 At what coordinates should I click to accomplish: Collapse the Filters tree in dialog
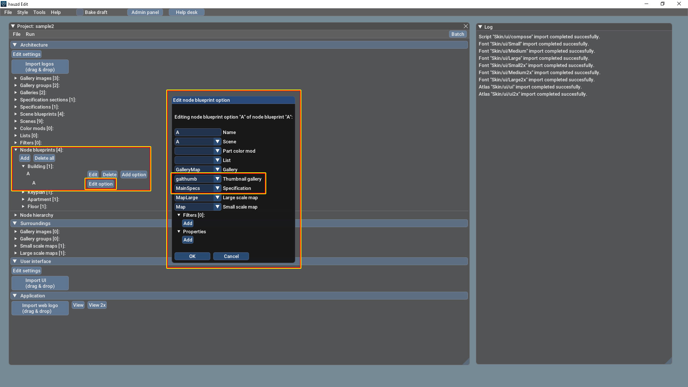tap(179, 215)
